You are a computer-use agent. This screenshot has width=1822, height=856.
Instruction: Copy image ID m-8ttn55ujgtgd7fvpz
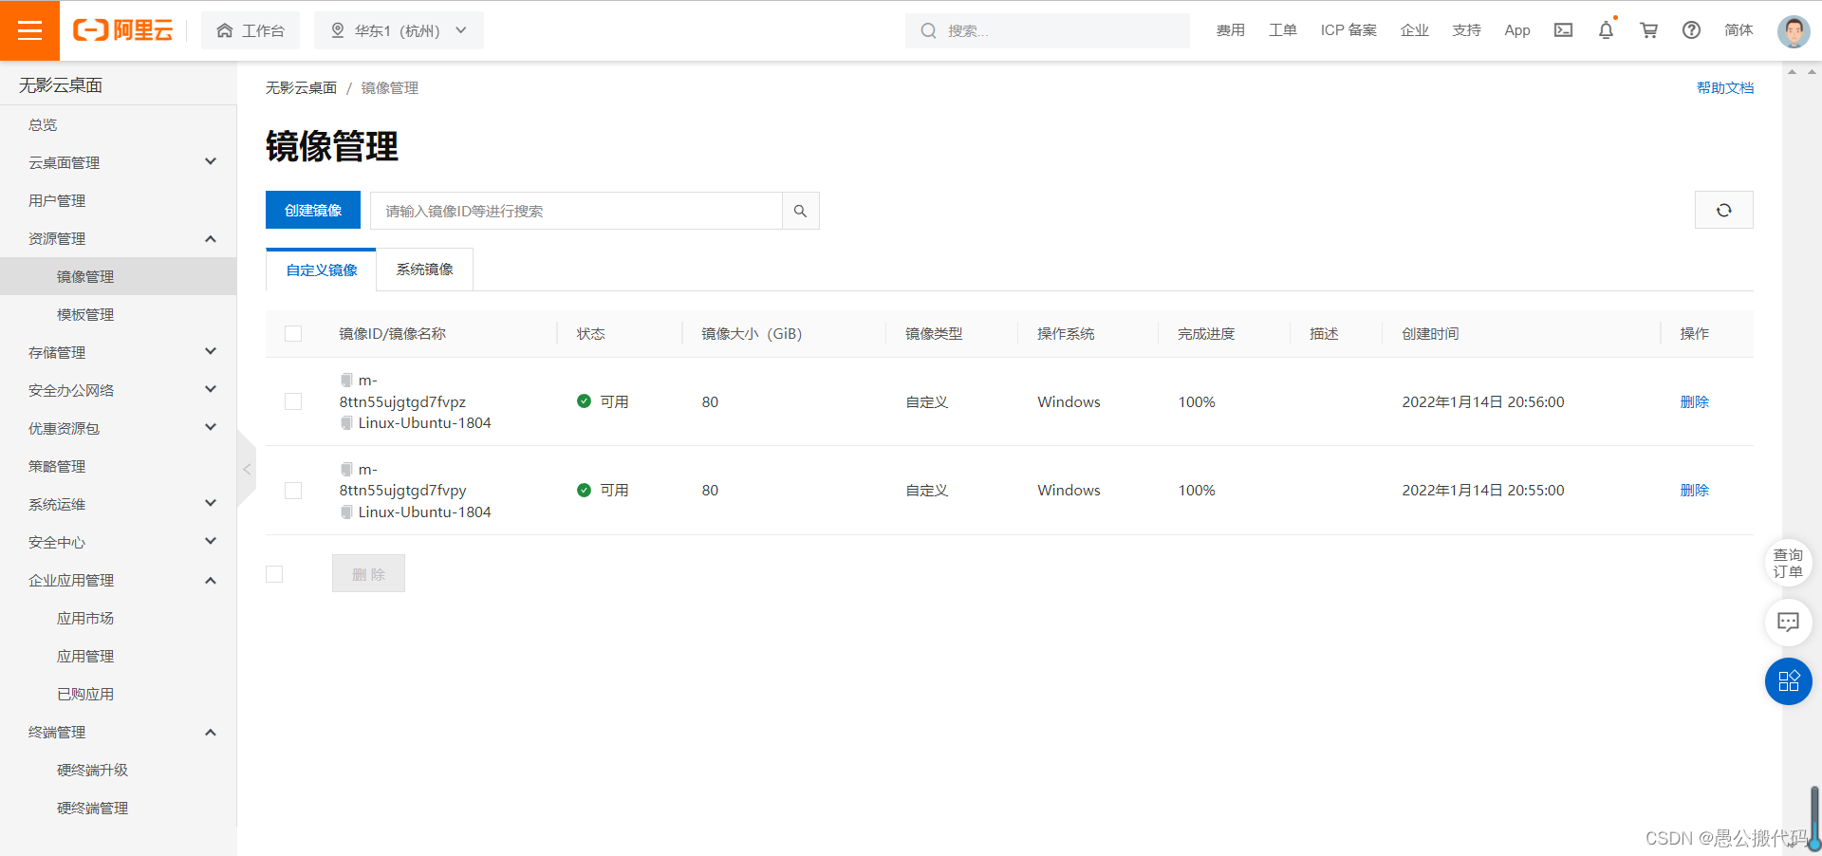click(x=346, y=380)
